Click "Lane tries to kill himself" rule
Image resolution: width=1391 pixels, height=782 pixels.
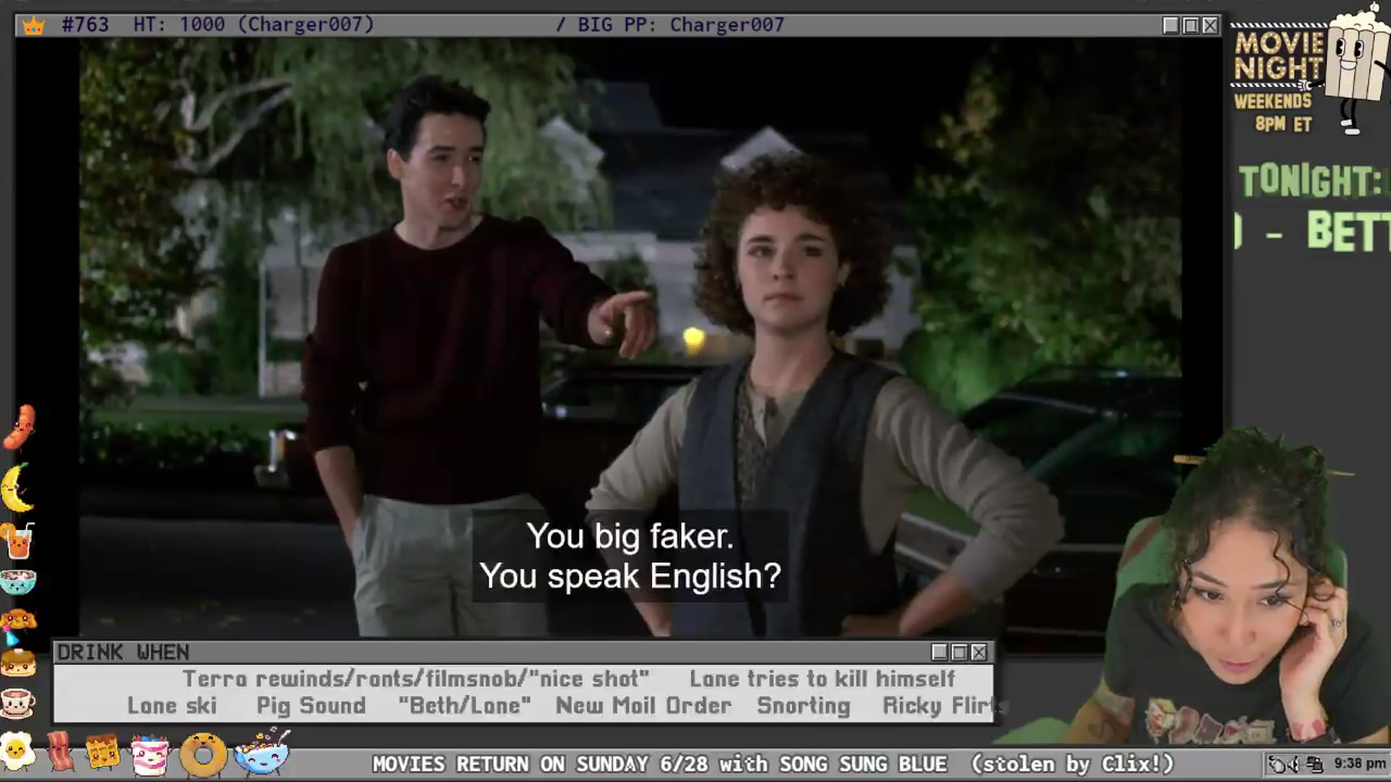[822, 679]
